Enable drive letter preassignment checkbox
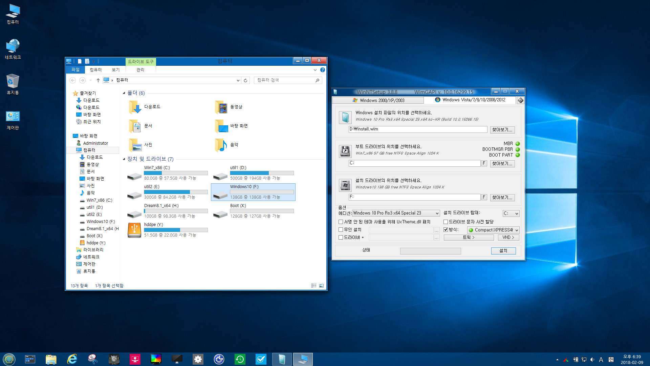This screenshot has height=366, width=650. click(x=446, y=222)
